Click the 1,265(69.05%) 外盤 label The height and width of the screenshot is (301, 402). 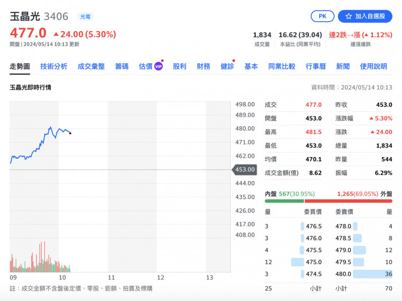point(365,194)
